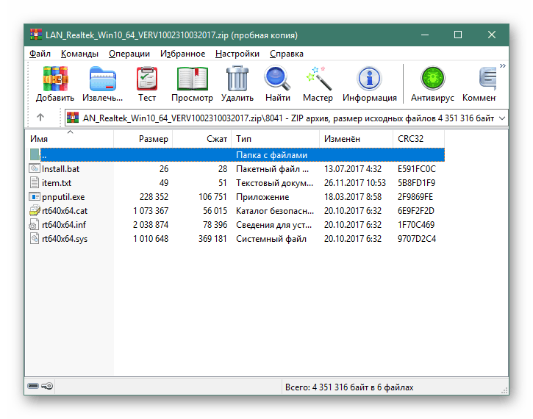This screenshot has height=419, width=533.
Task: Maximize the WinRAR window
Action: (458, 35)
